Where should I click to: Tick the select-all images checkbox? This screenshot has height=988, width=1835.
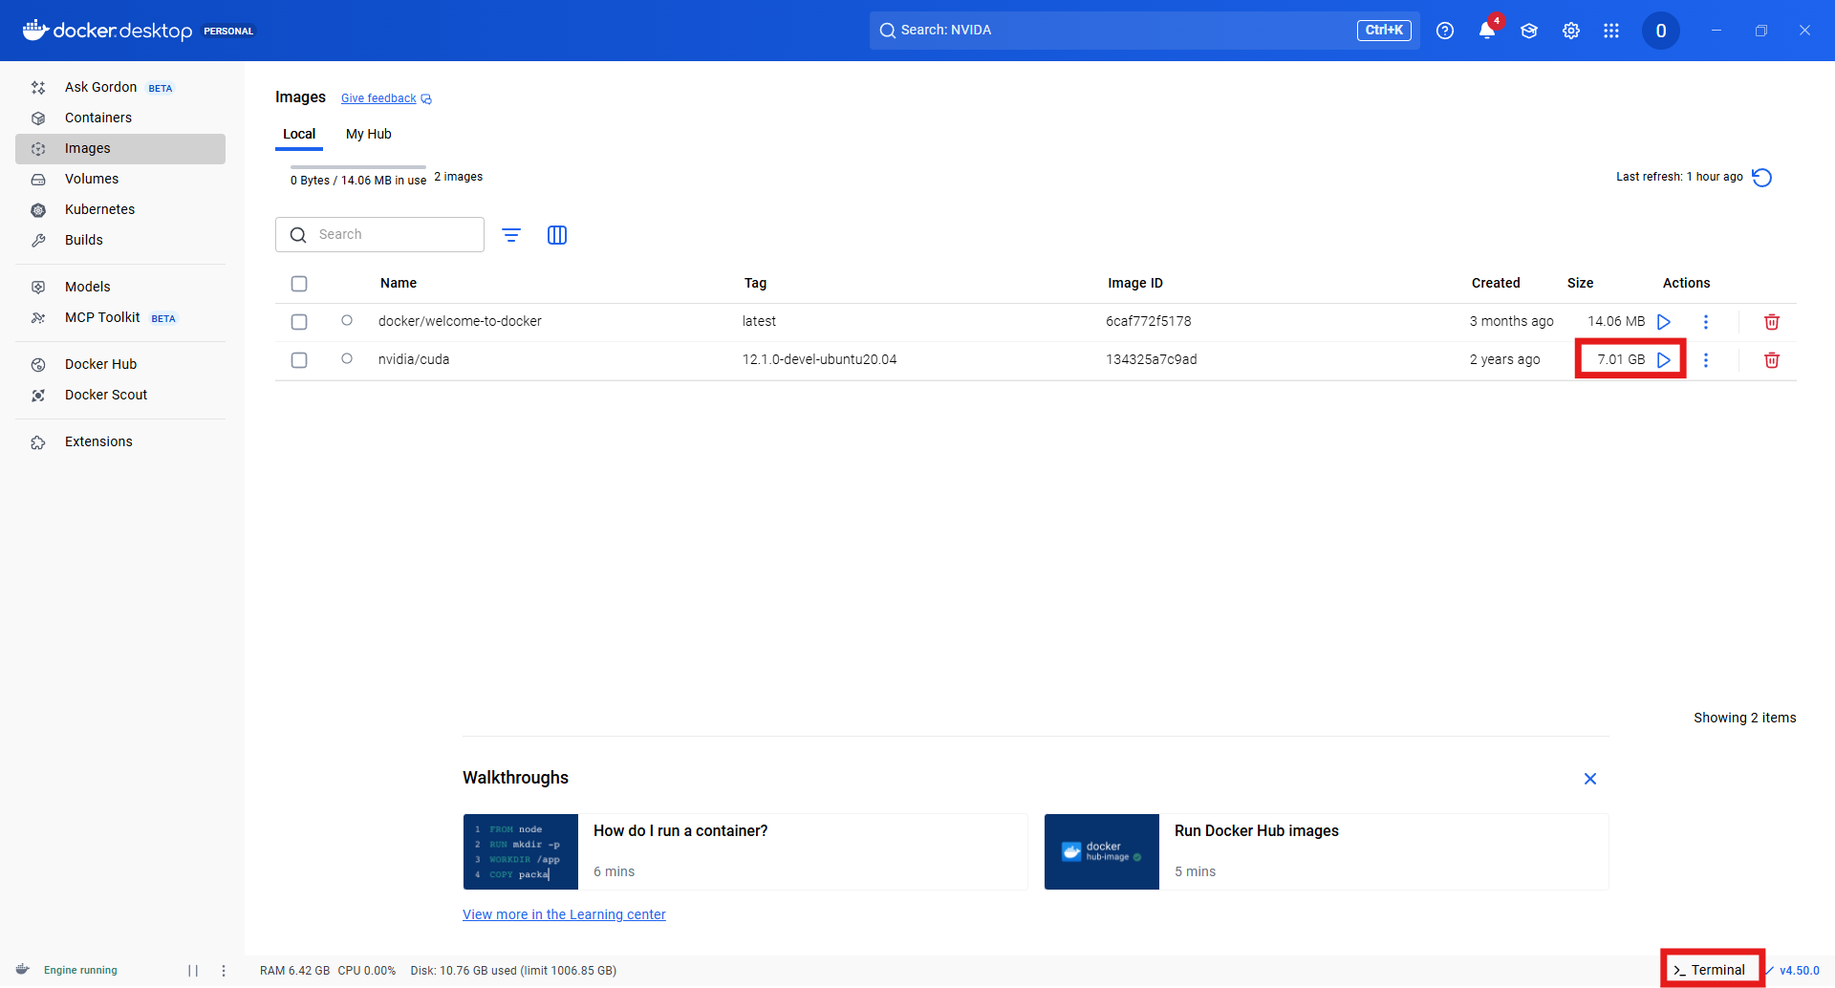click(299, 284)
